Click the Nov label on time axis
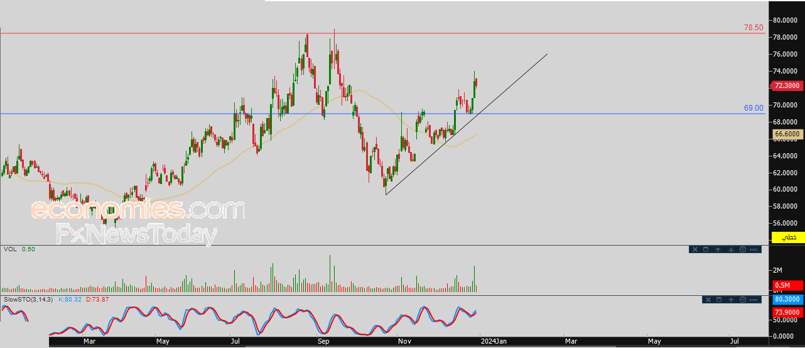 coord(404,341)
